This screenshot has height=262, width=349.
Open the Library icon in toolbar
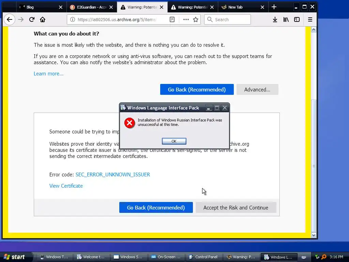coord(286,19)
